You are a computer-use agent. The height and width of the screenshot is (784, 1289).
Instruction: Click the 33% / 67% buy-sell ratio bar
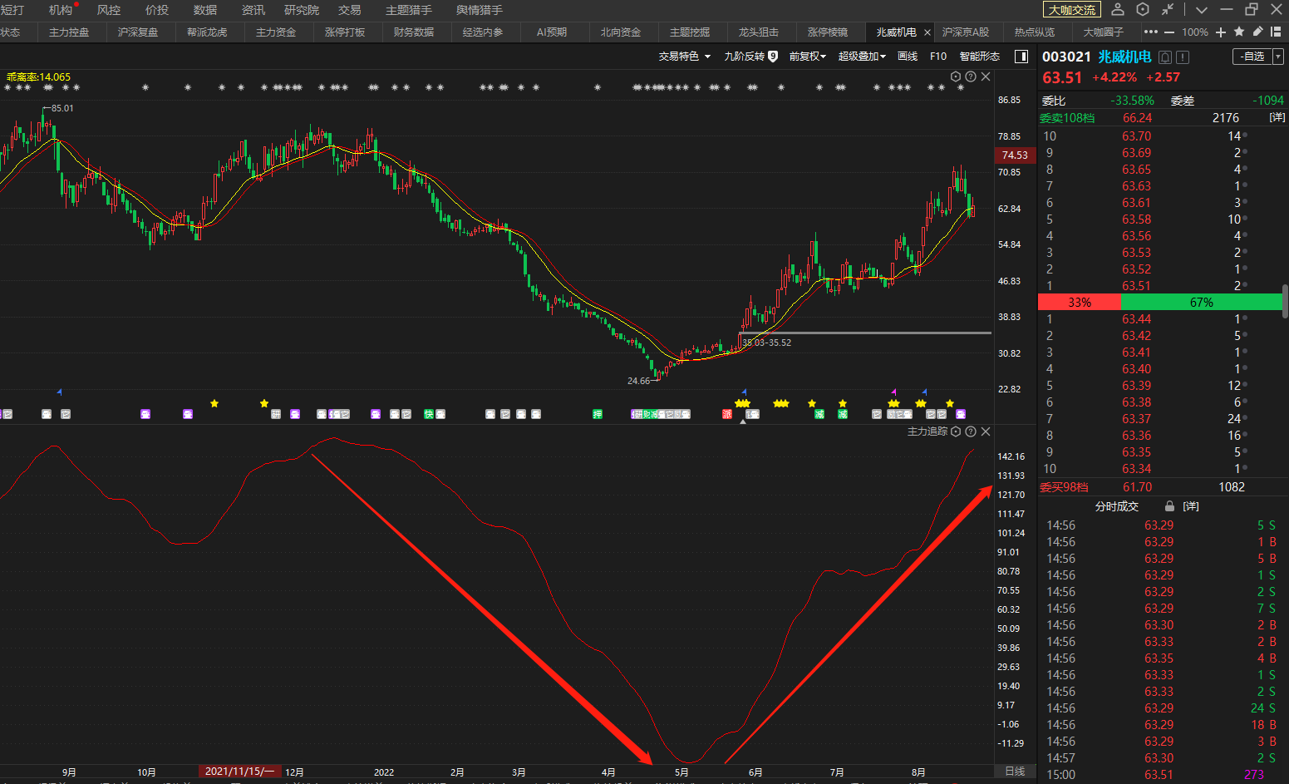coord(1160,303)
